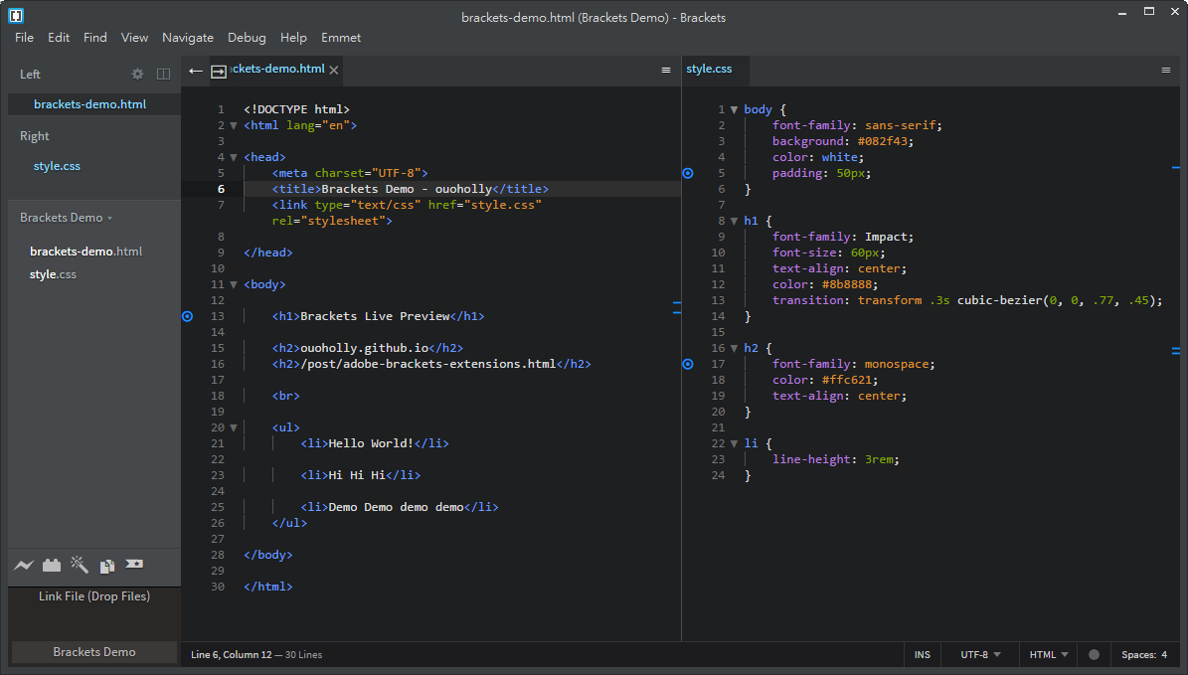This screenshot has width=1188, height=675.
Task: Click the copy files icon in sidebar
Action: point(107,566)
